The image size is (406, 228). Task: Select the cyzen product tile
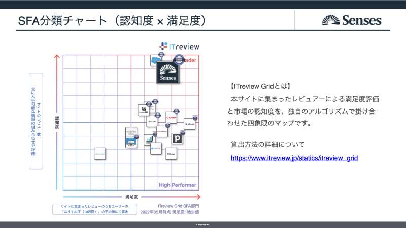point(171,118)
